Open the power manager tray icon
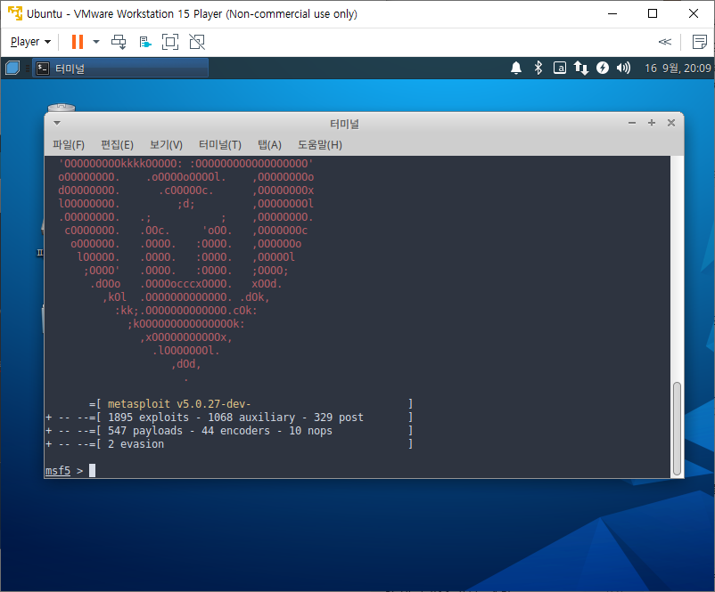This screenshot has width=715, height=592. (603, 68)
